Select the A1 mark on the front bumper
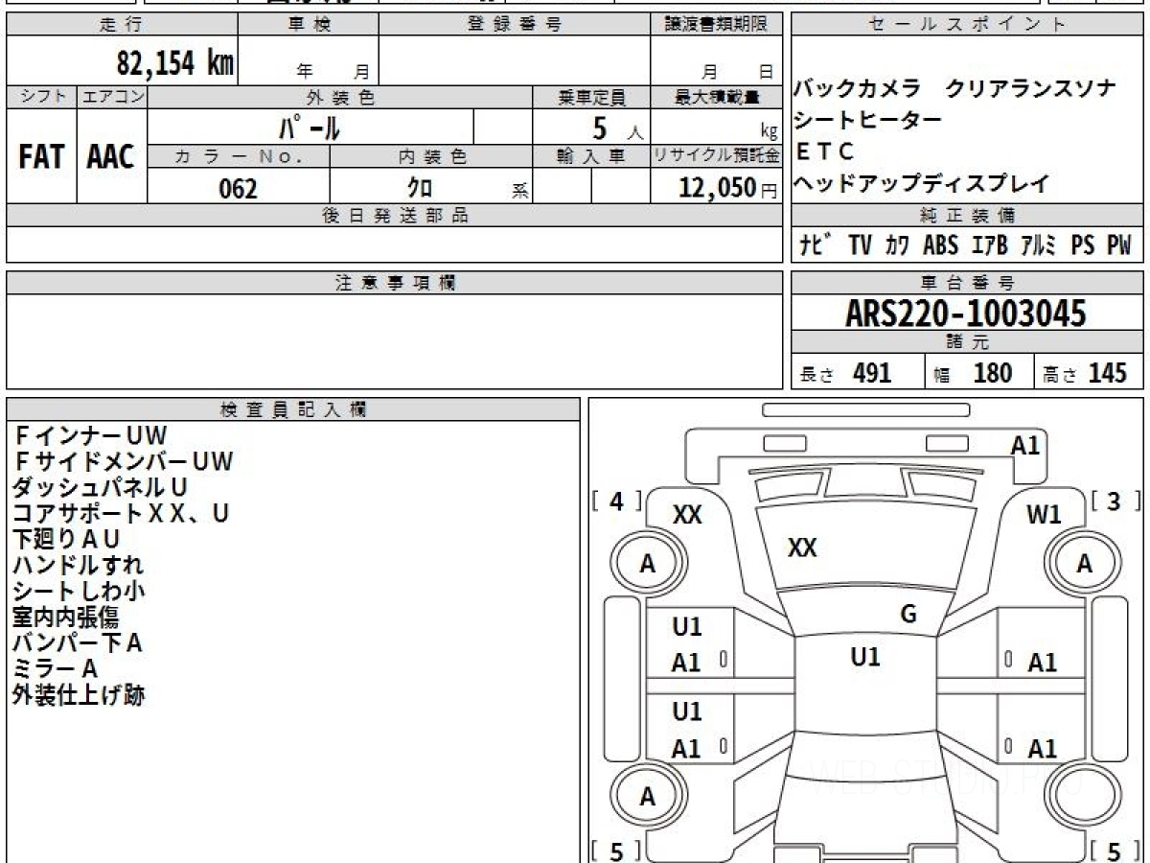 pos(1024,445)
